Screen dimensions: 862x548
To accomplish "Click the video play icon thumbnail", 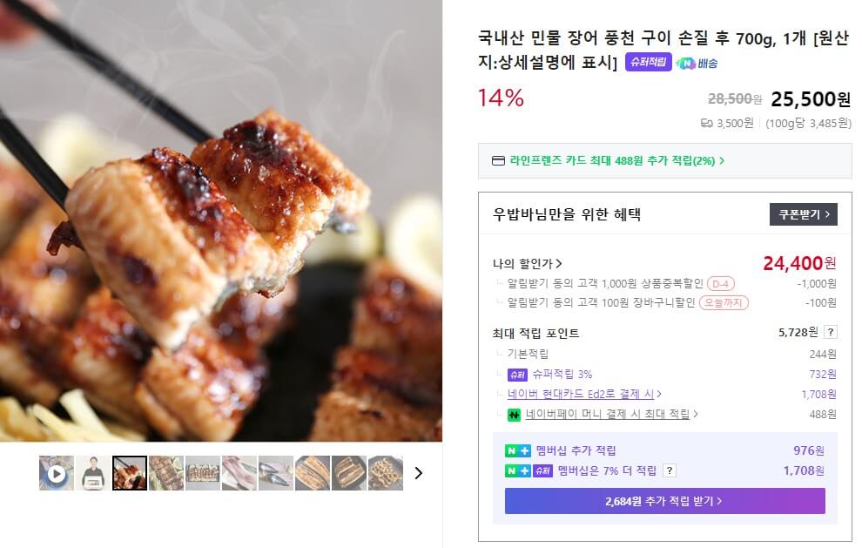I will coord(56,472).
